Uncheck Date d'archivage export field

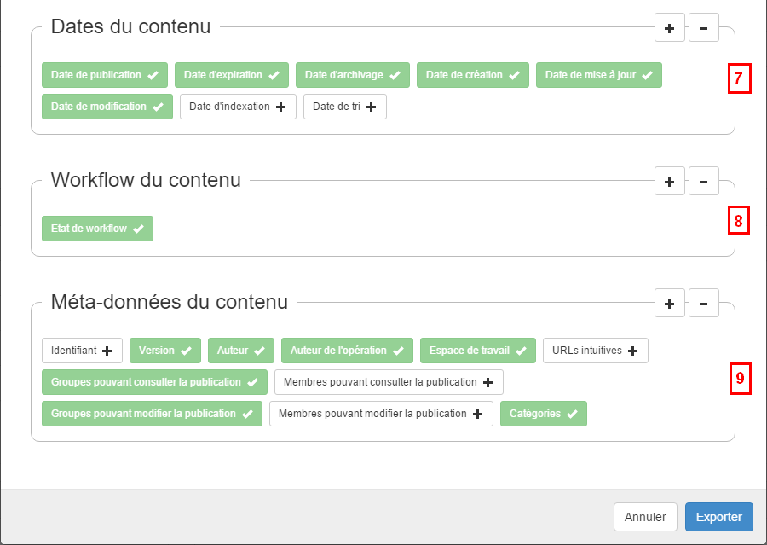(353, 75)
